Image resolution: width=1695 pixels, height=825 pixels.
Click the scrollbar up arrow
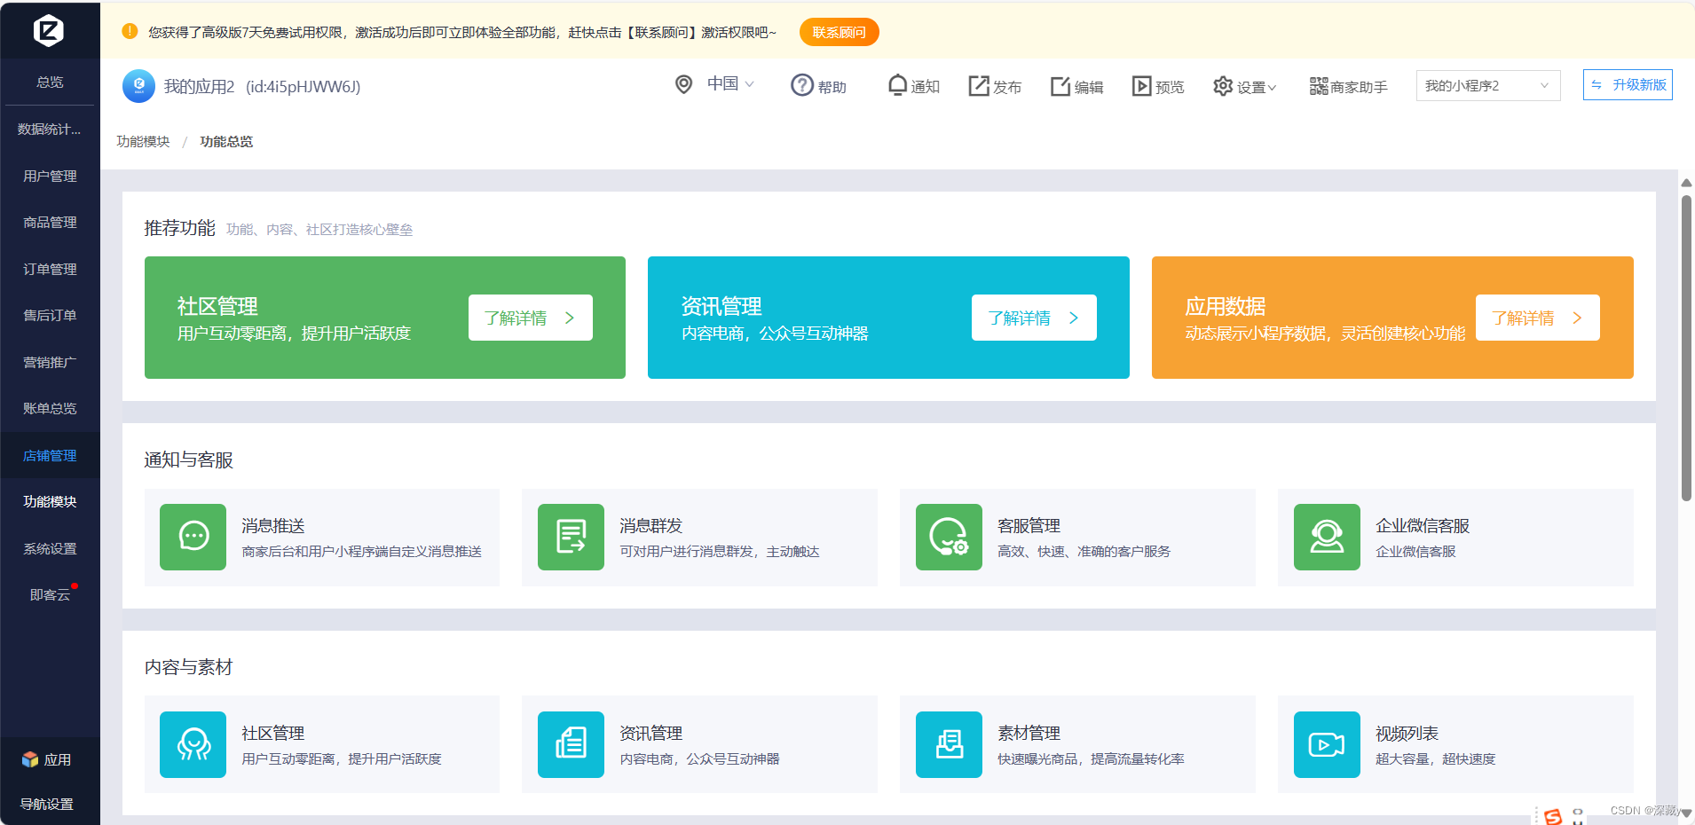[1686, 183]
